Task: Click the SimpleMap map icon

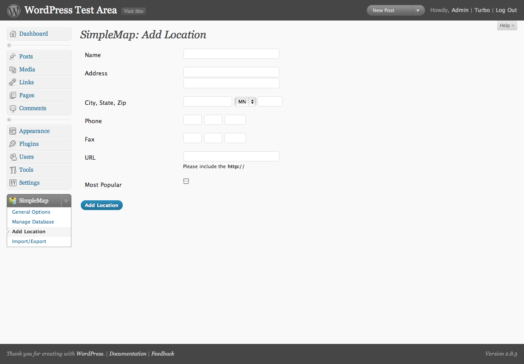Action: [x=12, y=201]
